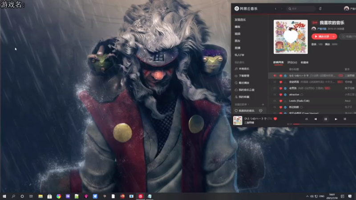
Task: Open NetEase Music taskbar icon
Action: (141, 196)
